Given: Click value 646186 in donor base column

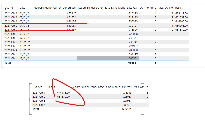Looking at the screenshot, I should point(71,21).
